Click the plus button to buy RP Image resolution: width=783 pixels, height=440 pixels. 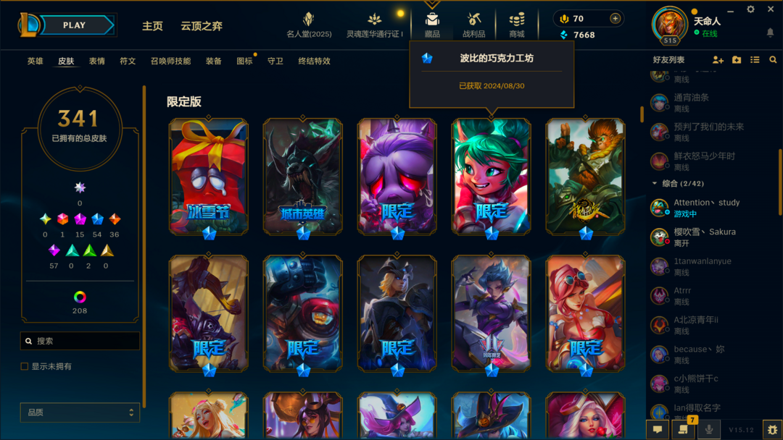pyautogui.click(x=616, y=18)
